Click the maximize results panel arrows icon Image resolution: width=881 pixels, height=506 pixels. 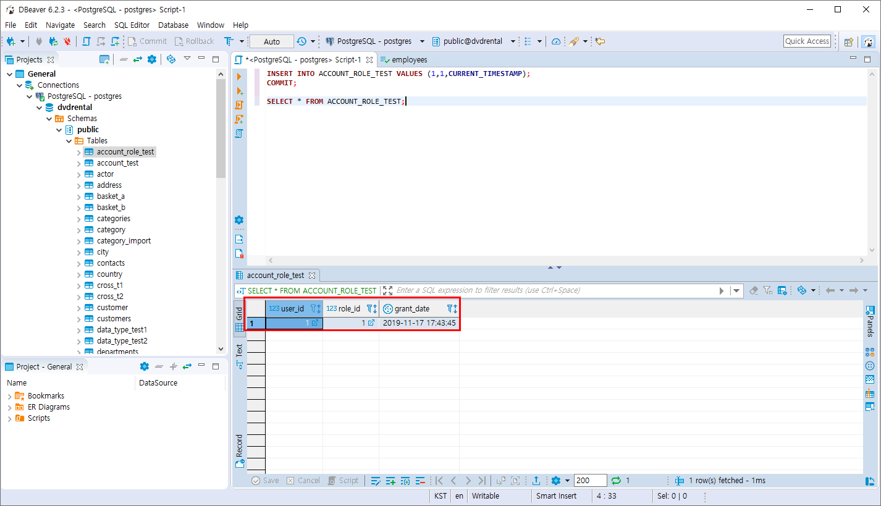(387, 290)
